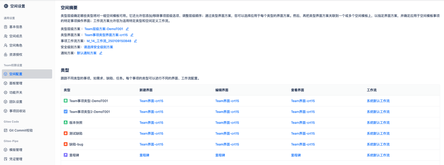Open 基本信息 in the sidebar
Screen dimensions: 444x165
tap(16, 27)
